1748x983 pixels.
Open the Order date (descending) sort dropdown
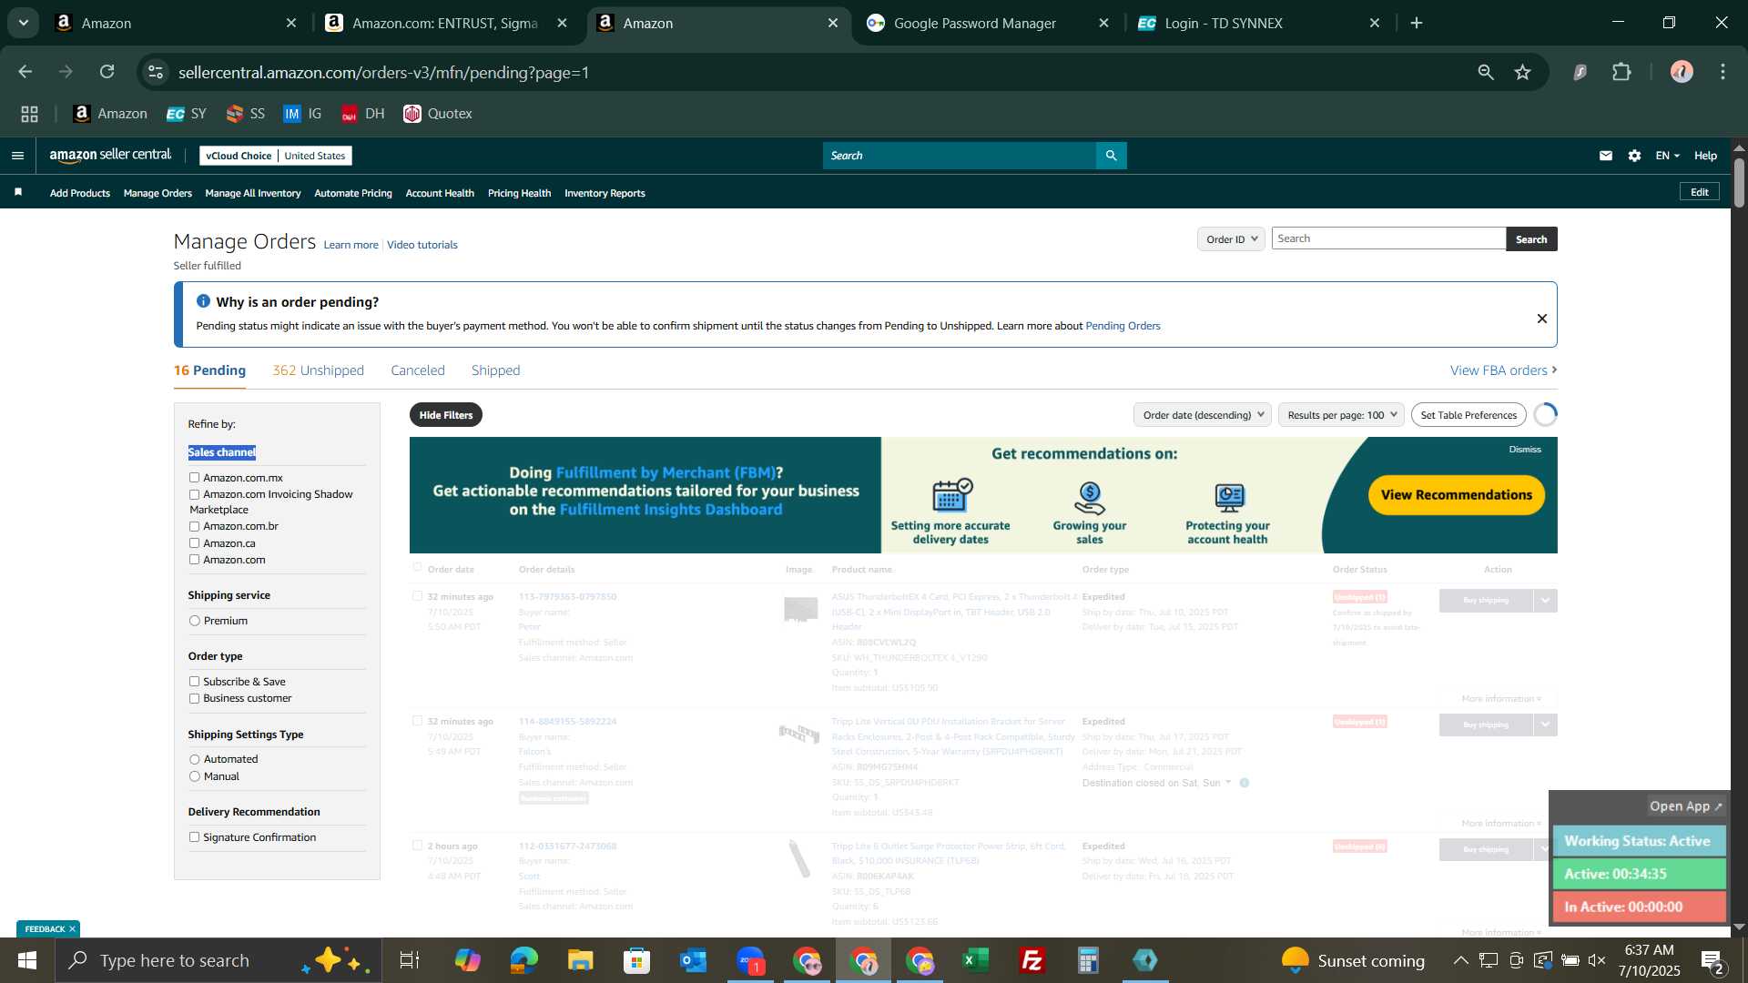[x=1203, y=415]
